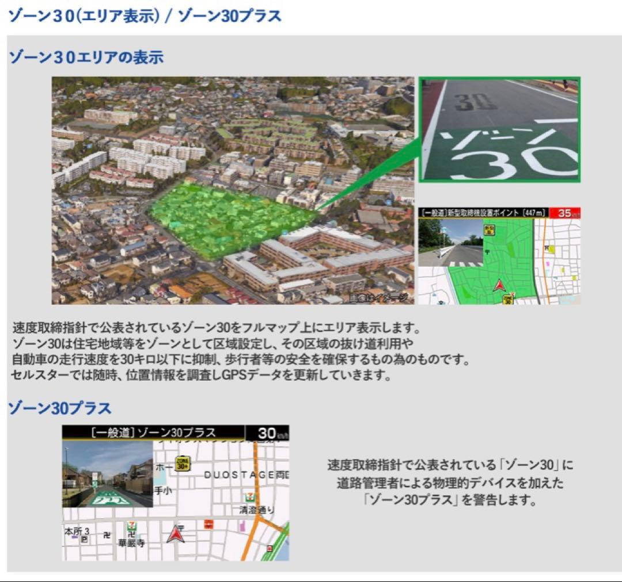Click the orange-red square icon on lower map
The image size is (622, 582).
pyautogui.click(x=208, y=524)
